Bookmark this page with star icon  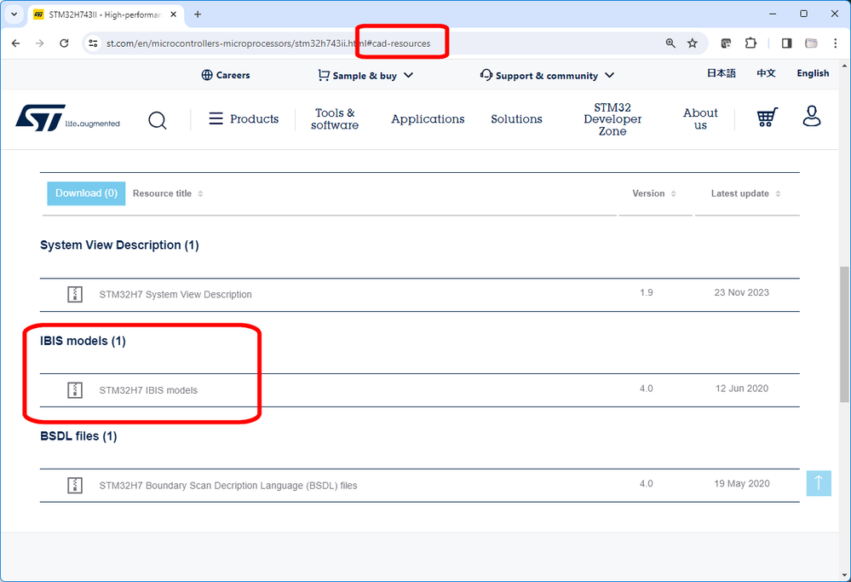692,43
